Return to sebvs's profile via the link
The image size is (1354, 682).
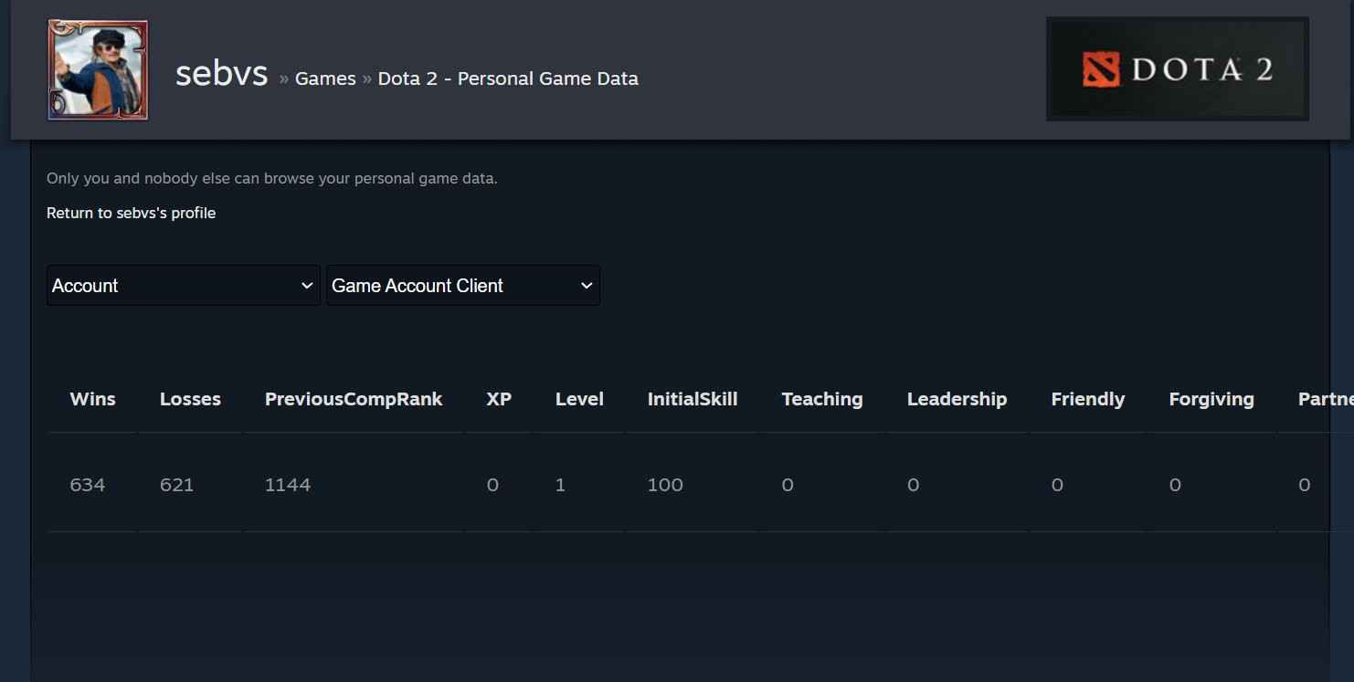click(x=132, y=213)
